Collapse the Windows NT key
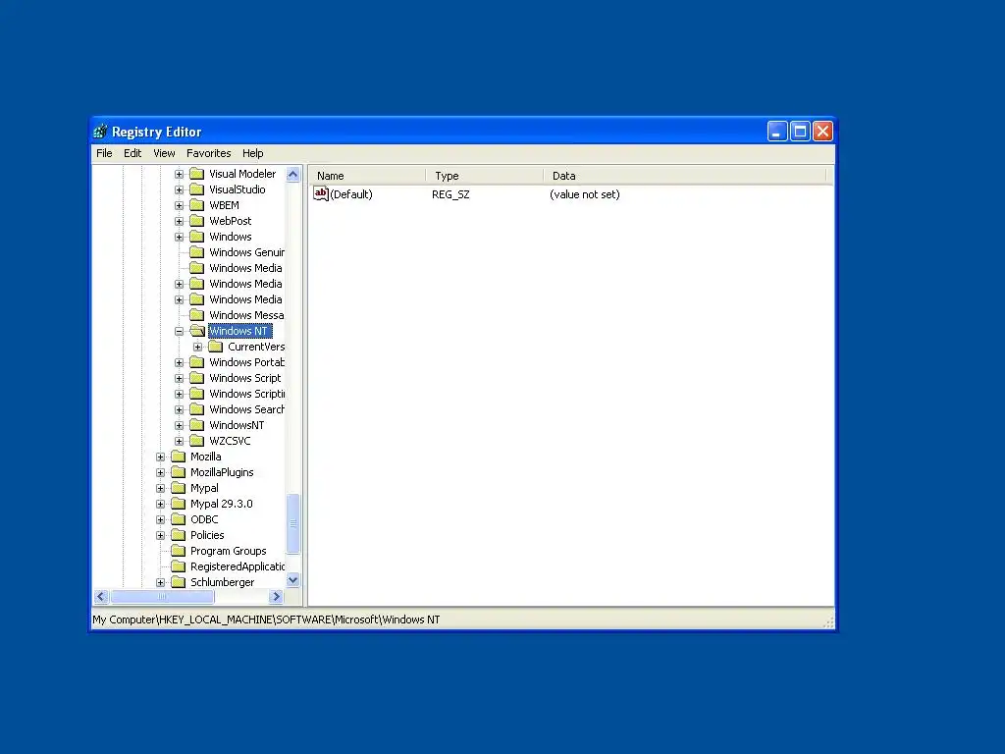 click(x=180, y=332)
